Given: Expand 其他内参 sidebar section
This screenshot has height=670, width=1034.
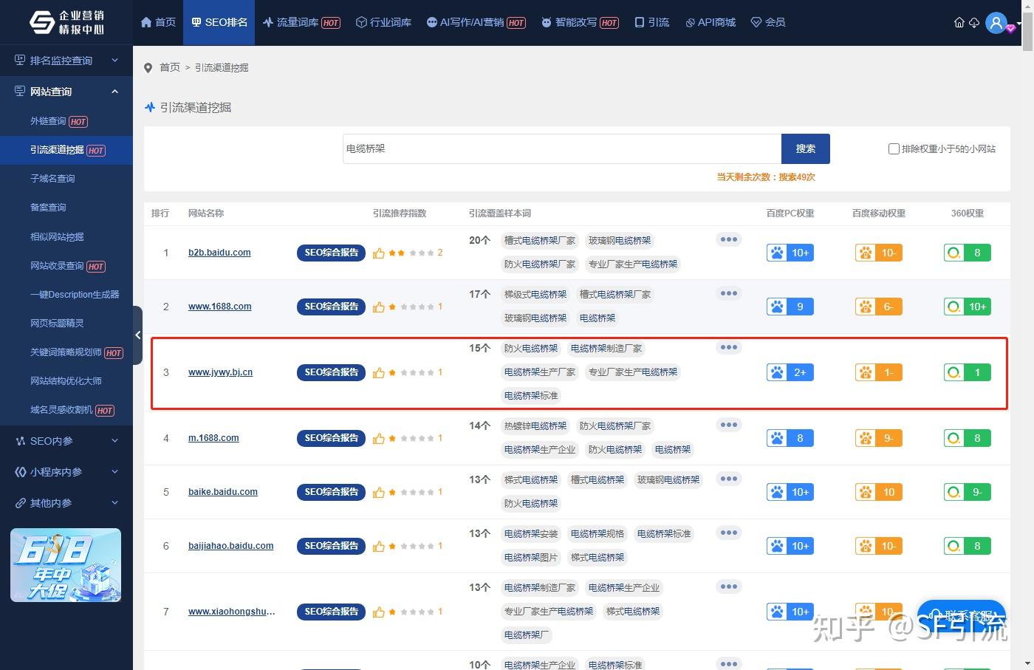Looking at the screenshot, I should [66, 503].
